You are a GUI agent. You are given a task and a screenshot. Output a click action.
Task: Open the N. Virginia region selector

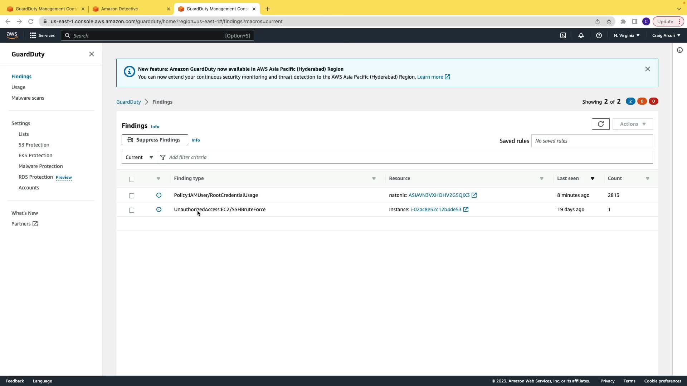[627, 35]
